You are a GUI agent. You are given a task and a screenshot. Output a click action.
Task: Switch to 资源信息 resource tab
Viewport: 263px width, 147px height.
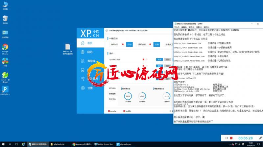pyautogui.click(x=112, y=94)
